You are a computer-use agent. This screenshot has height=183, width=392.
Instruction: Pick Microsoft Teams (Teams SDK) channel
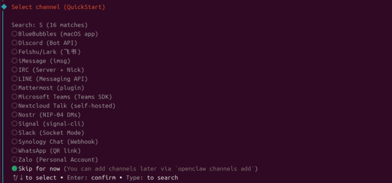(x=15, y=97)
